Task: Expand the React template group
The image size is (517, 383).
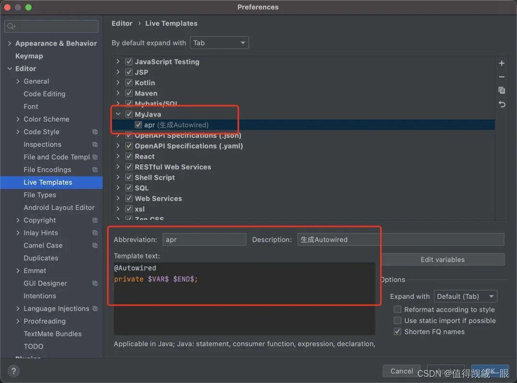Action: [118, 156]
